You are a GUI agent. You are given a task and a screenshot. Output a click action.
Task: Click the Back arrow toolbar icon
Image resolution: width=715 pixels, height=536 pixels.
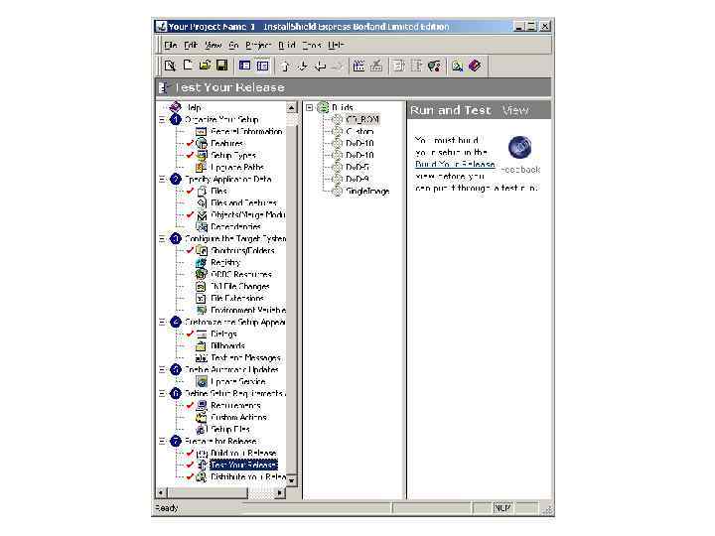(x=320, y=67)
